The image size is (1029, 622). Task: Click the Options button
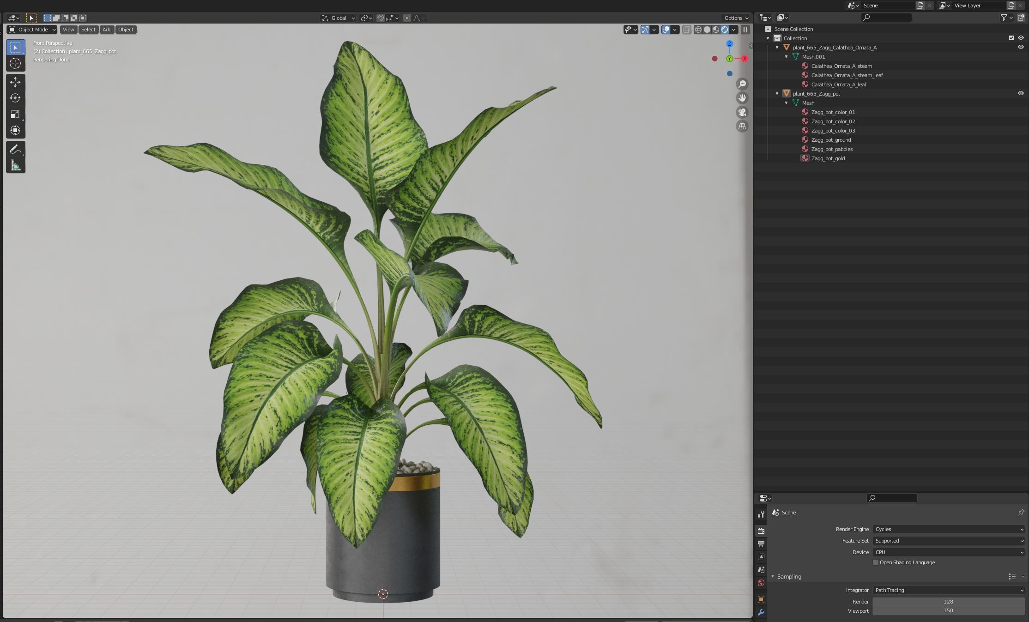coord(736,18)
